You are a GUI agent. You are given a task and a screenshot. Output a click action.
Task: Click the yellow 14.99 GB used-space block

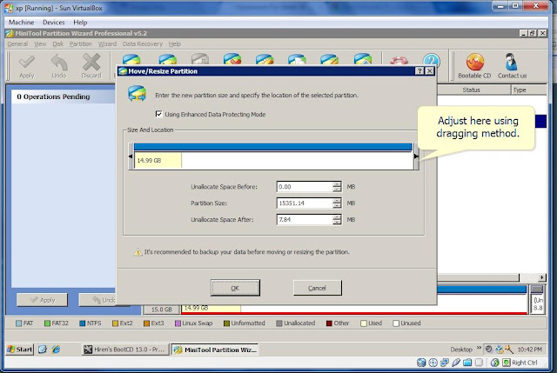[158, 160]
